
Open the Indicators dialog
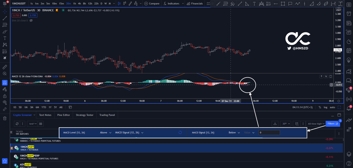coord(172,4)
